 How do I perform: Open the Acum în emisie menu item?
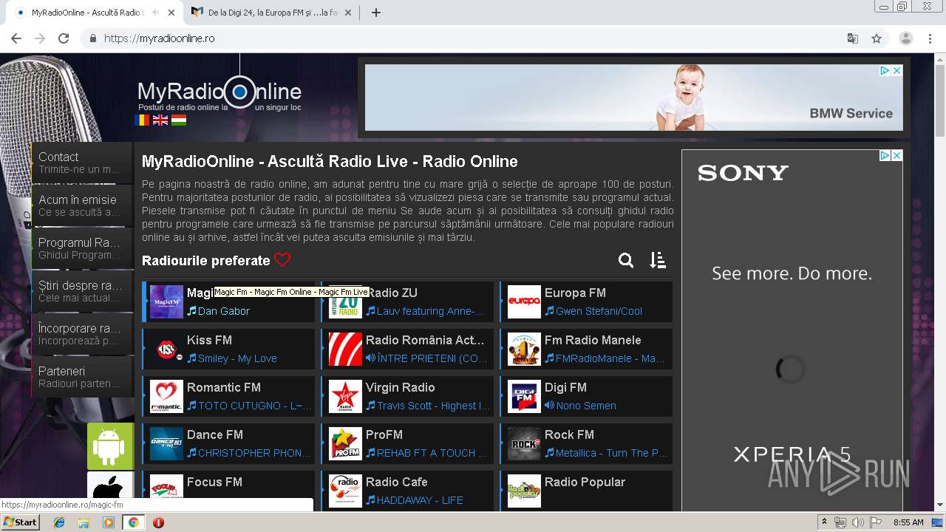coord(82,205)
